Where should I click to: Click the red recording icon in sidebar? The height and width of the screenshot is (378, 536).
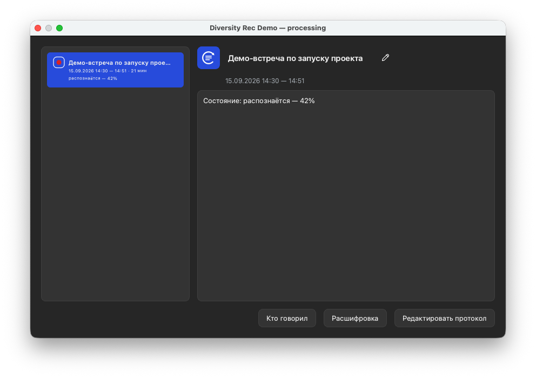(x=59, y=63)
